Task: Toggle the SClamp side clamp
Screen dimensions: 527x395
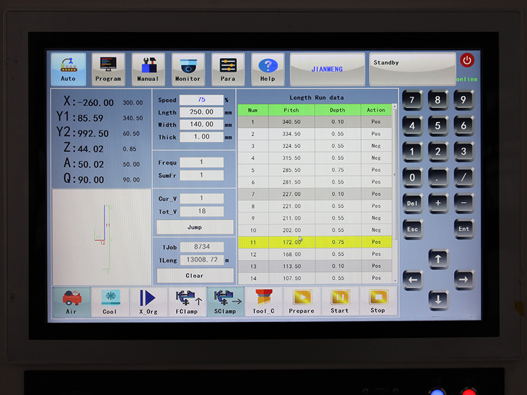Action: pos(225,302)
